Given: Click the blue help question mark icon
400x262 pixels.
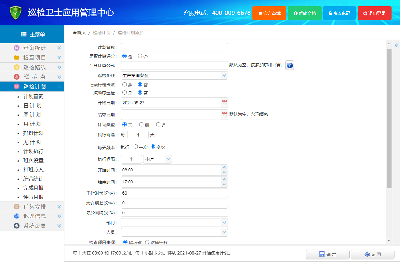Looking at the screenshot, I should tap(289, 65).
